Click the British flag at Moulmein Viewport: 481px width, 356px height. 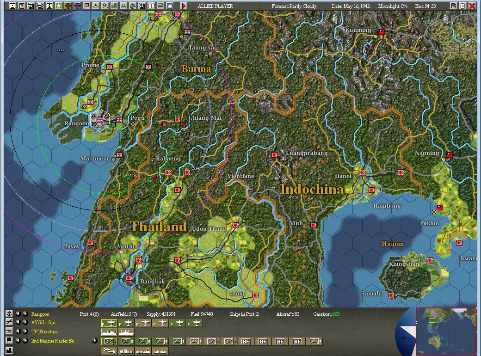click(119, 155)
